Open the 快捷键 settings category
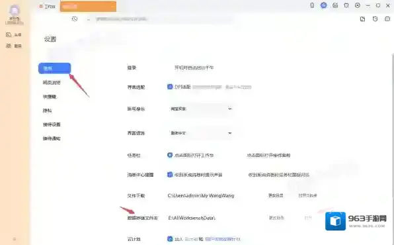Screen dimensions: 394x245 pos(50,97)
